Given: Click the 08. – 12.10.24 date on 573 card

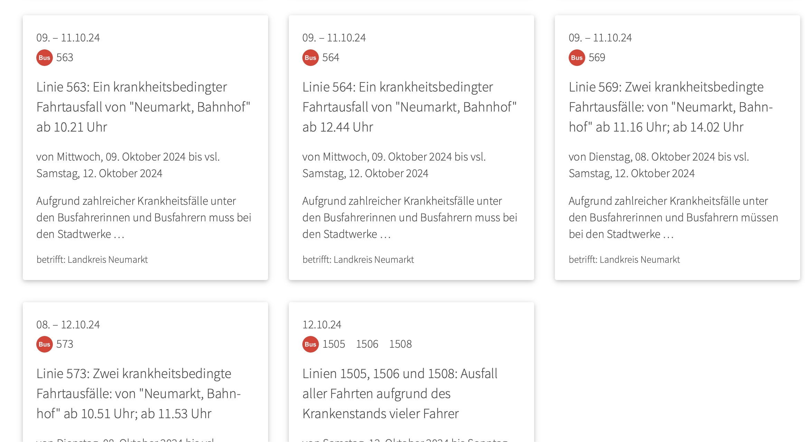Looking at the screenshot, I should (x=68, y=325).
